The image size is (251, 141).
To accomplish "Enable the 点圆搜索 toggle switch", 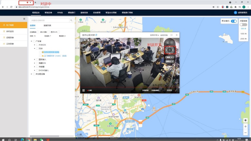I will [243, 25].
